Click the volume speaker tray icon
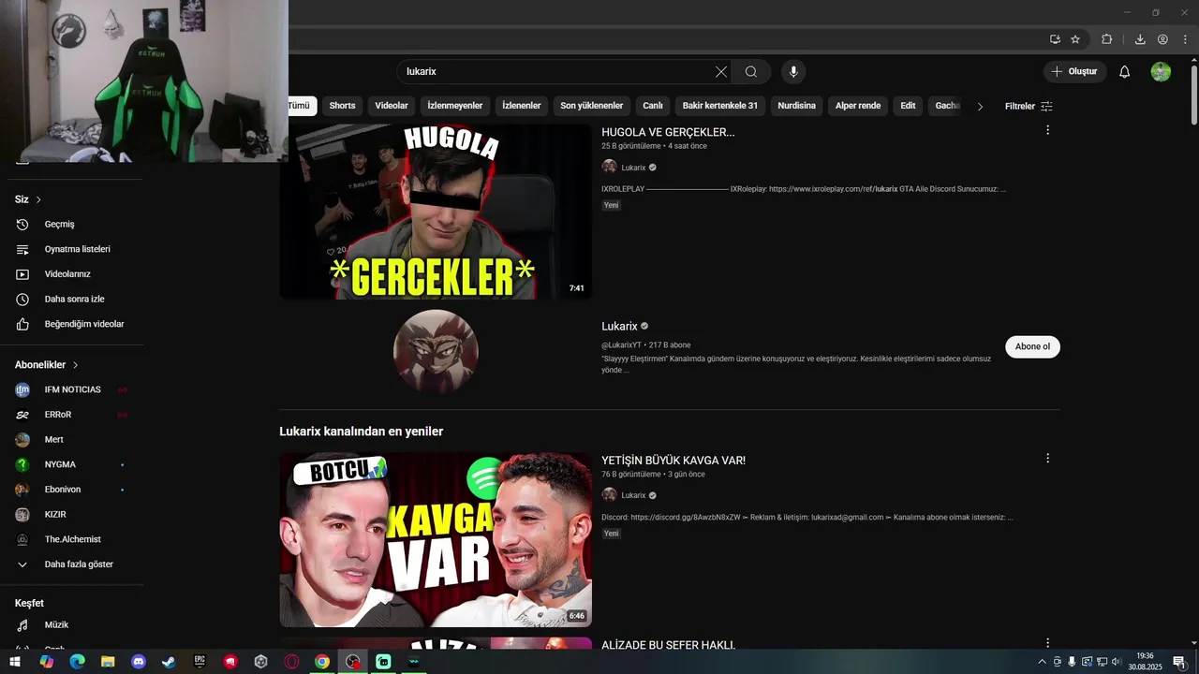The width and height of the screenshot is (1199, 674). (x=1116, y=662)
